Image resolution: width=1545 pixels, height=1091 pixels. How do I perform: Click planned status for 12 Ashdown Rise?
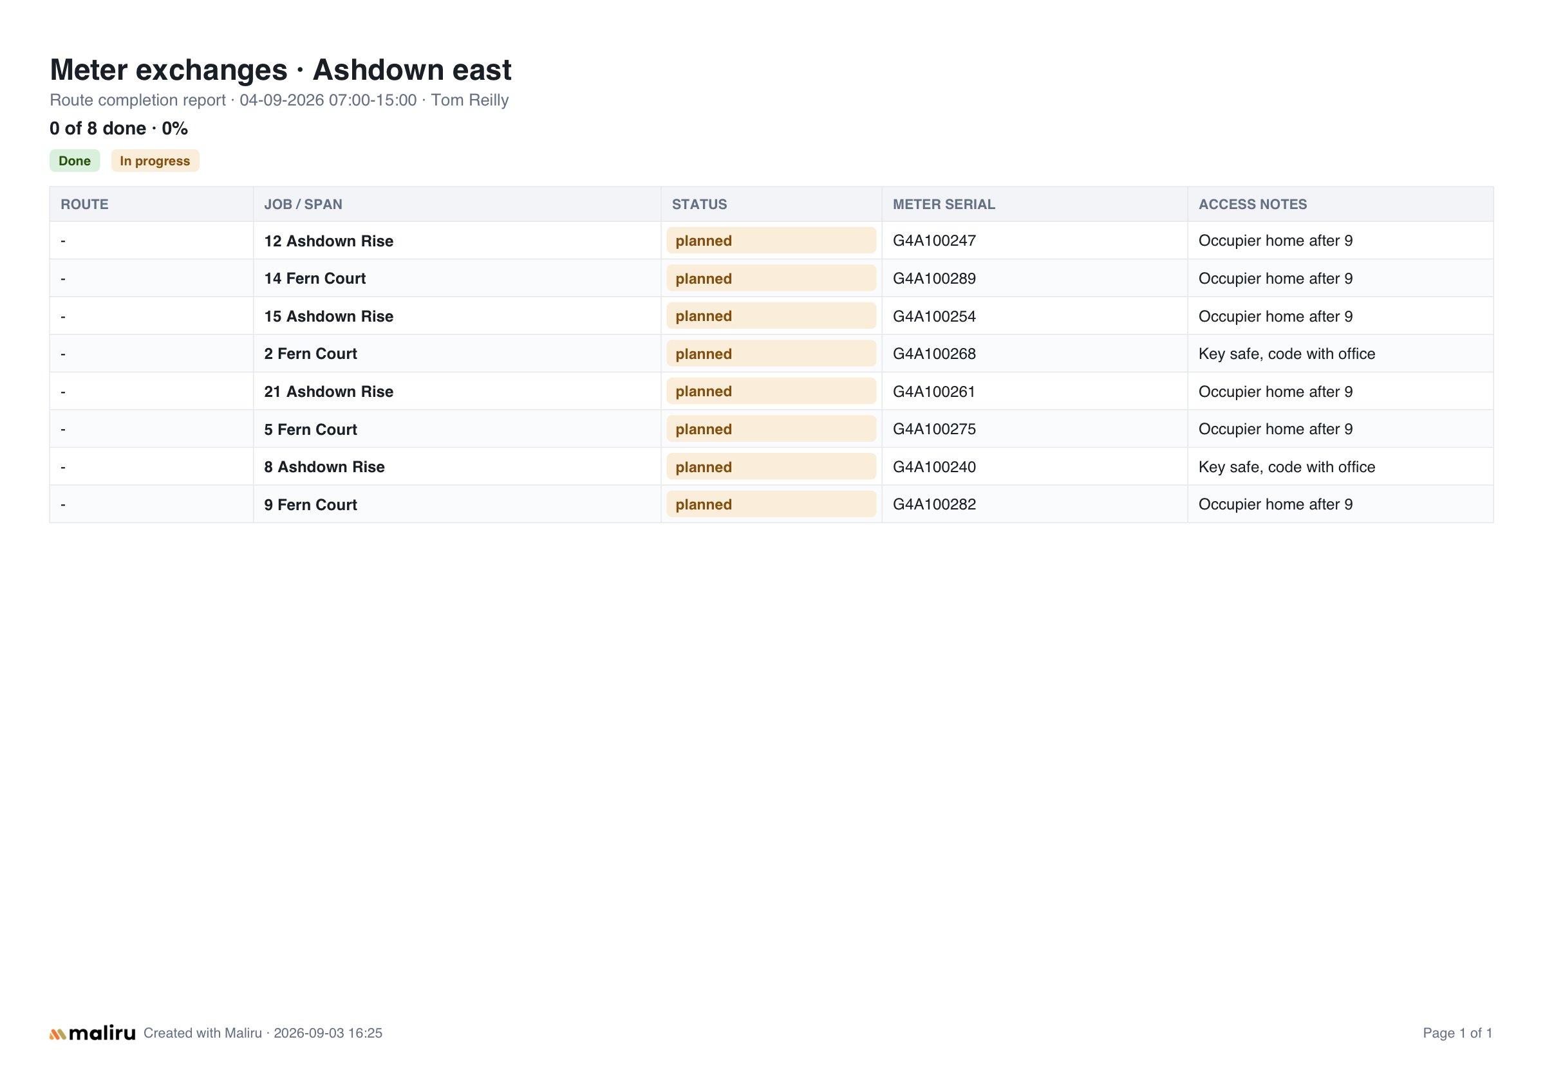pyautogui.click(x=771, y=241)
